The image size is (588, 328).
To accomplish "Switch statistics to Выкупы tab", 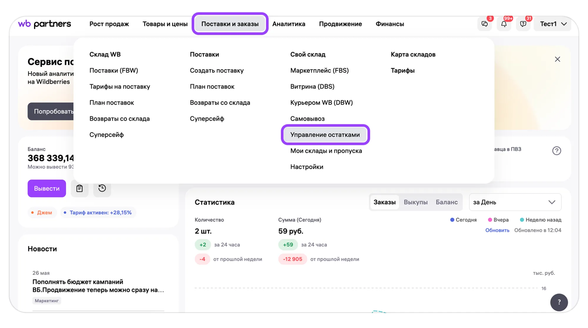I will pyautogui.click(x=415, y=202).
